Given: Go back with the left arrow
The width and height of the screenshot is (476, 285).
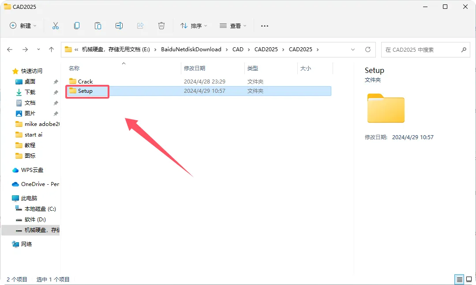Looking at the screenshot, I should tap(10, 49).
